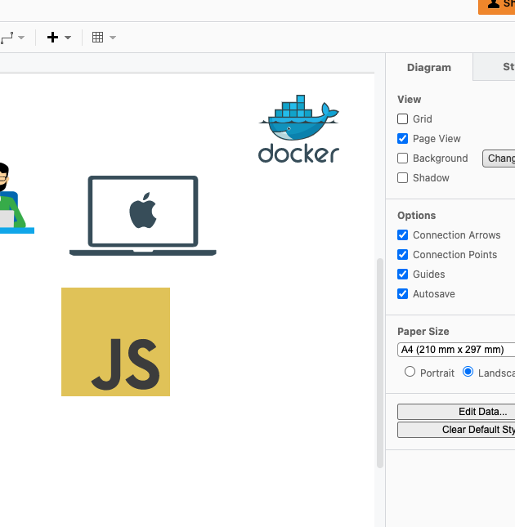The image size is (515, 527).
Task: Open the A4 paper size dropdown
Action: tap(456, 350)
